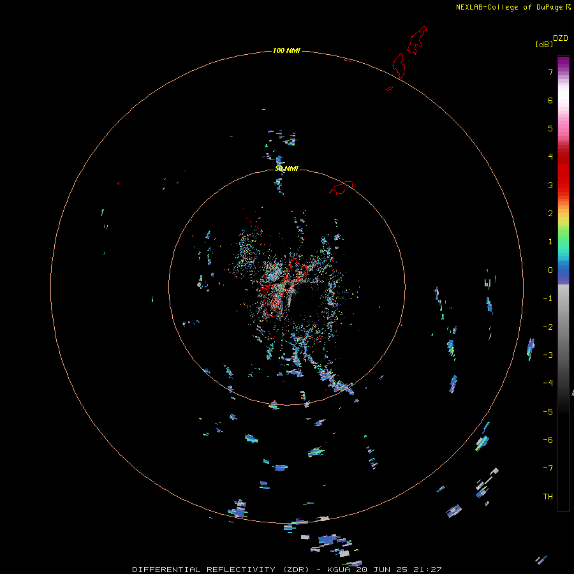Click the color scale value 0
The image size is (574, 574).
[x=550, y=270]
